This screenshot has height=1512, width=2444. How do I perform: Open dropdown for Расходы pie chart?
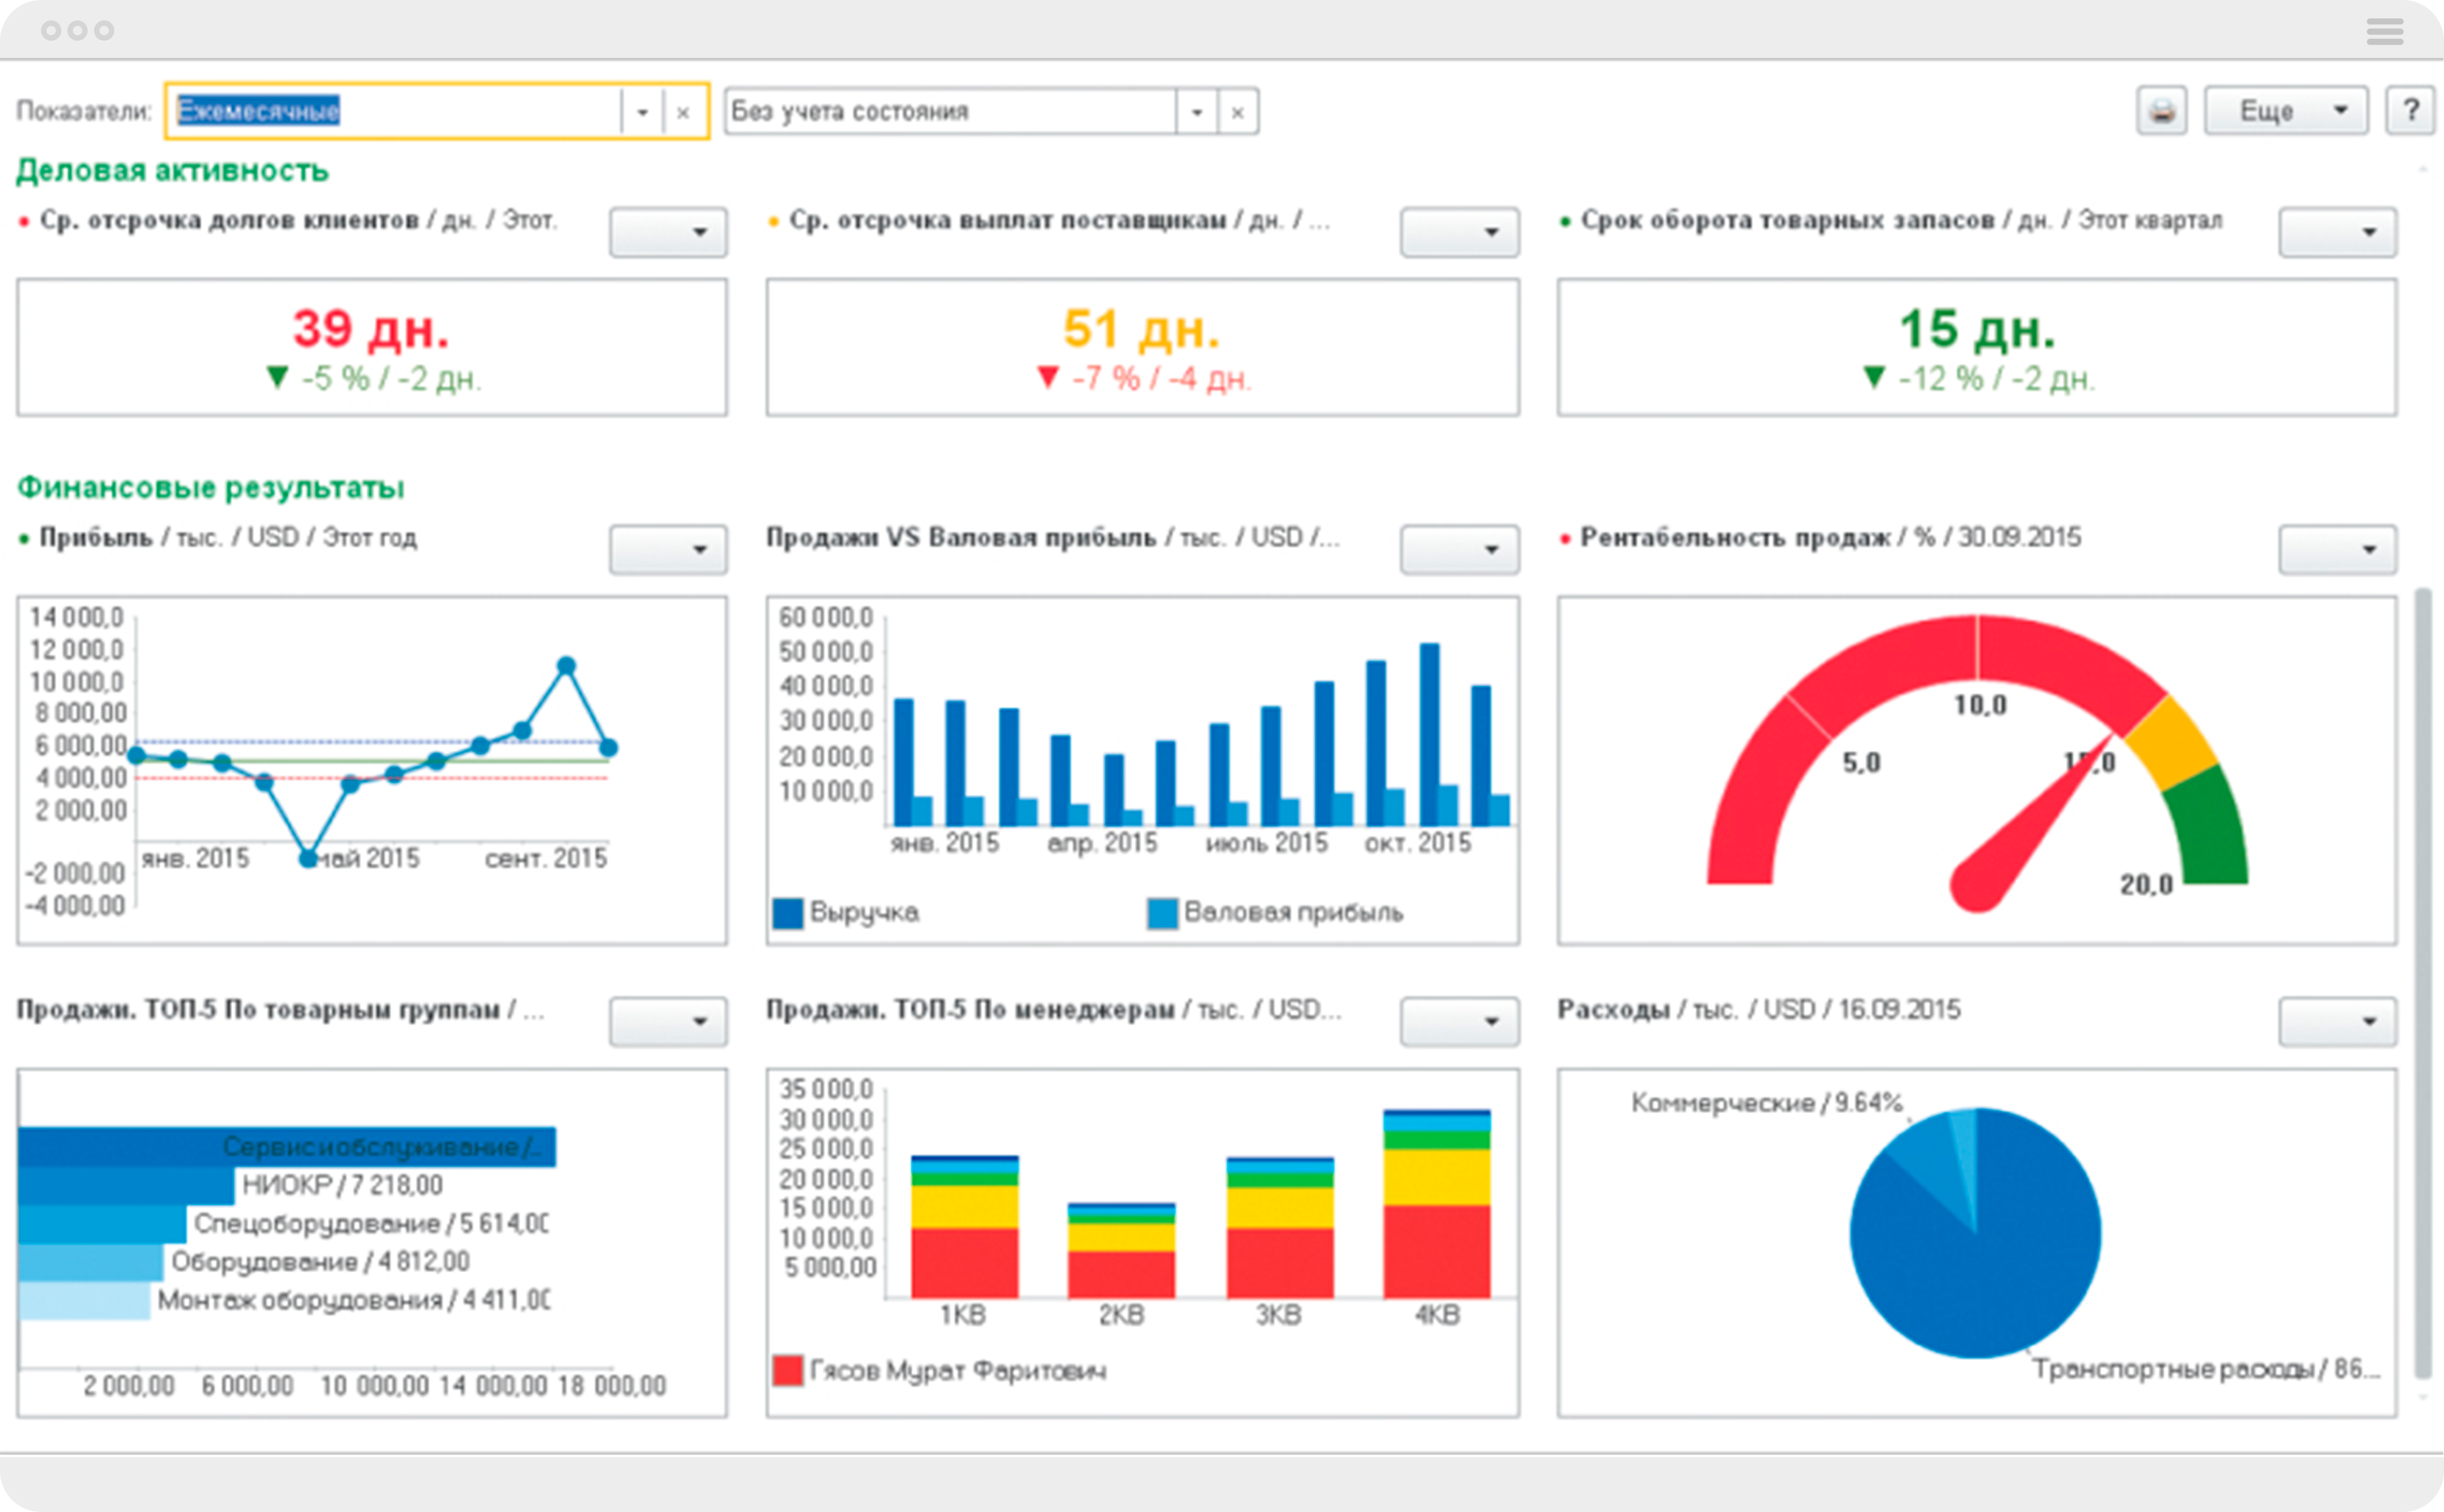pos(2337,1022)
